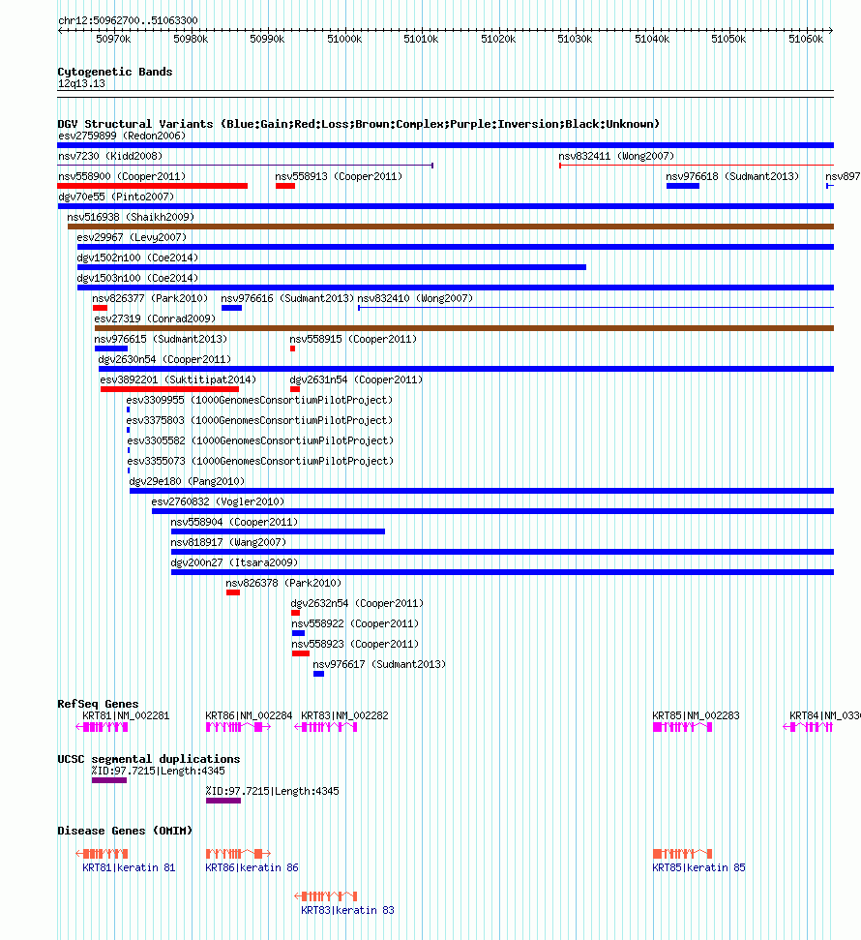Click the RefSeq Genes track title
This screenshot has width=861, height=940.
point(98,704)
